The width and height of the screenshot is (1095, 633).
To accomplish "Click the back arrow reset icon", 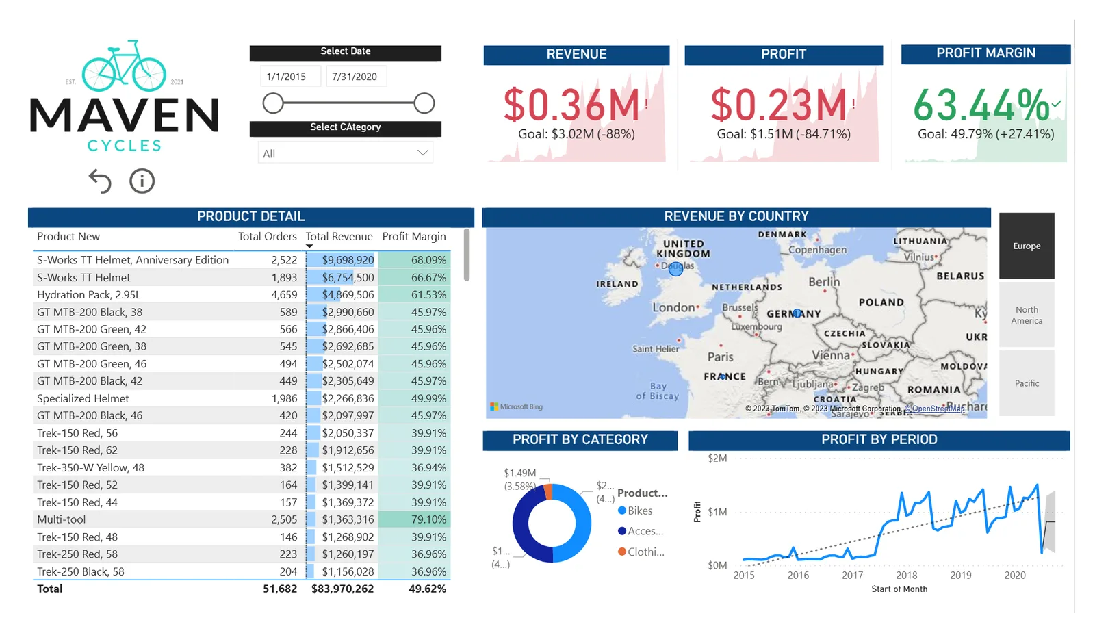I will pyautogui.click(x=100, y=181).
